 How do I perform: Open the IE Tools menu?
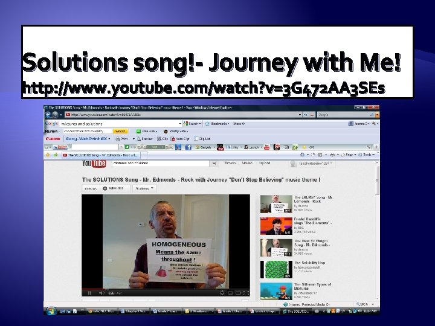[x=367, y=155]
